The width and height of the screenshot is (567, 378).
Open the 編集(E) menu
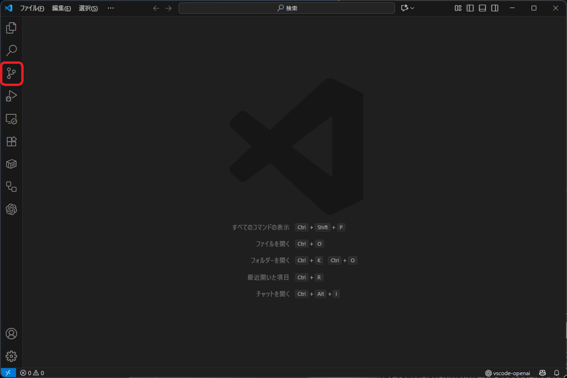click(x=61, y=8)
